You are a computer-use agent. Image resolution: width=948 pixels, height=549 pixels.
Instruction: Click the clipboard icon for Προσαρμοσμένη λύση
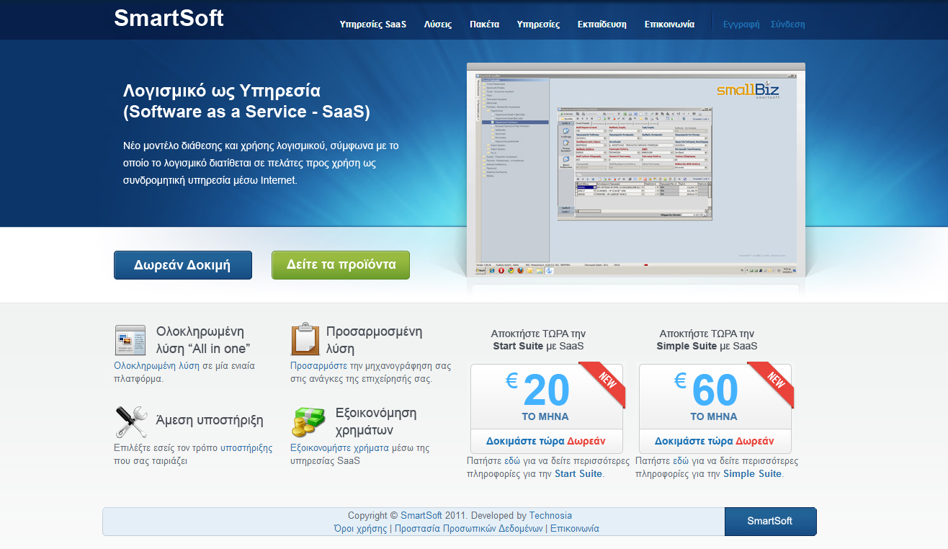tap(305, 339)
